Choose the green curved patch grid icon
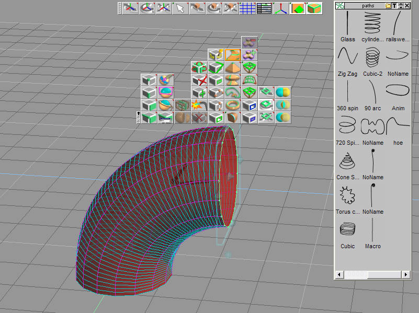 click(250, 80)
